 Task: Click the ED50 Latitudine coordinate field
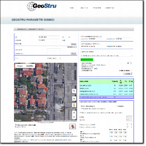[95, 46]
